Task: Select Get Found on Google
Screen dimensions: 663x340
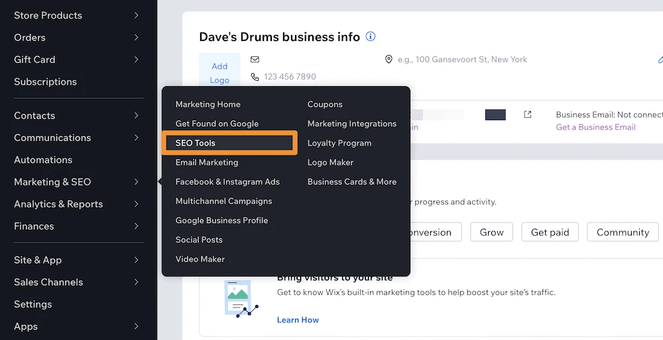Action: point(217,124)
